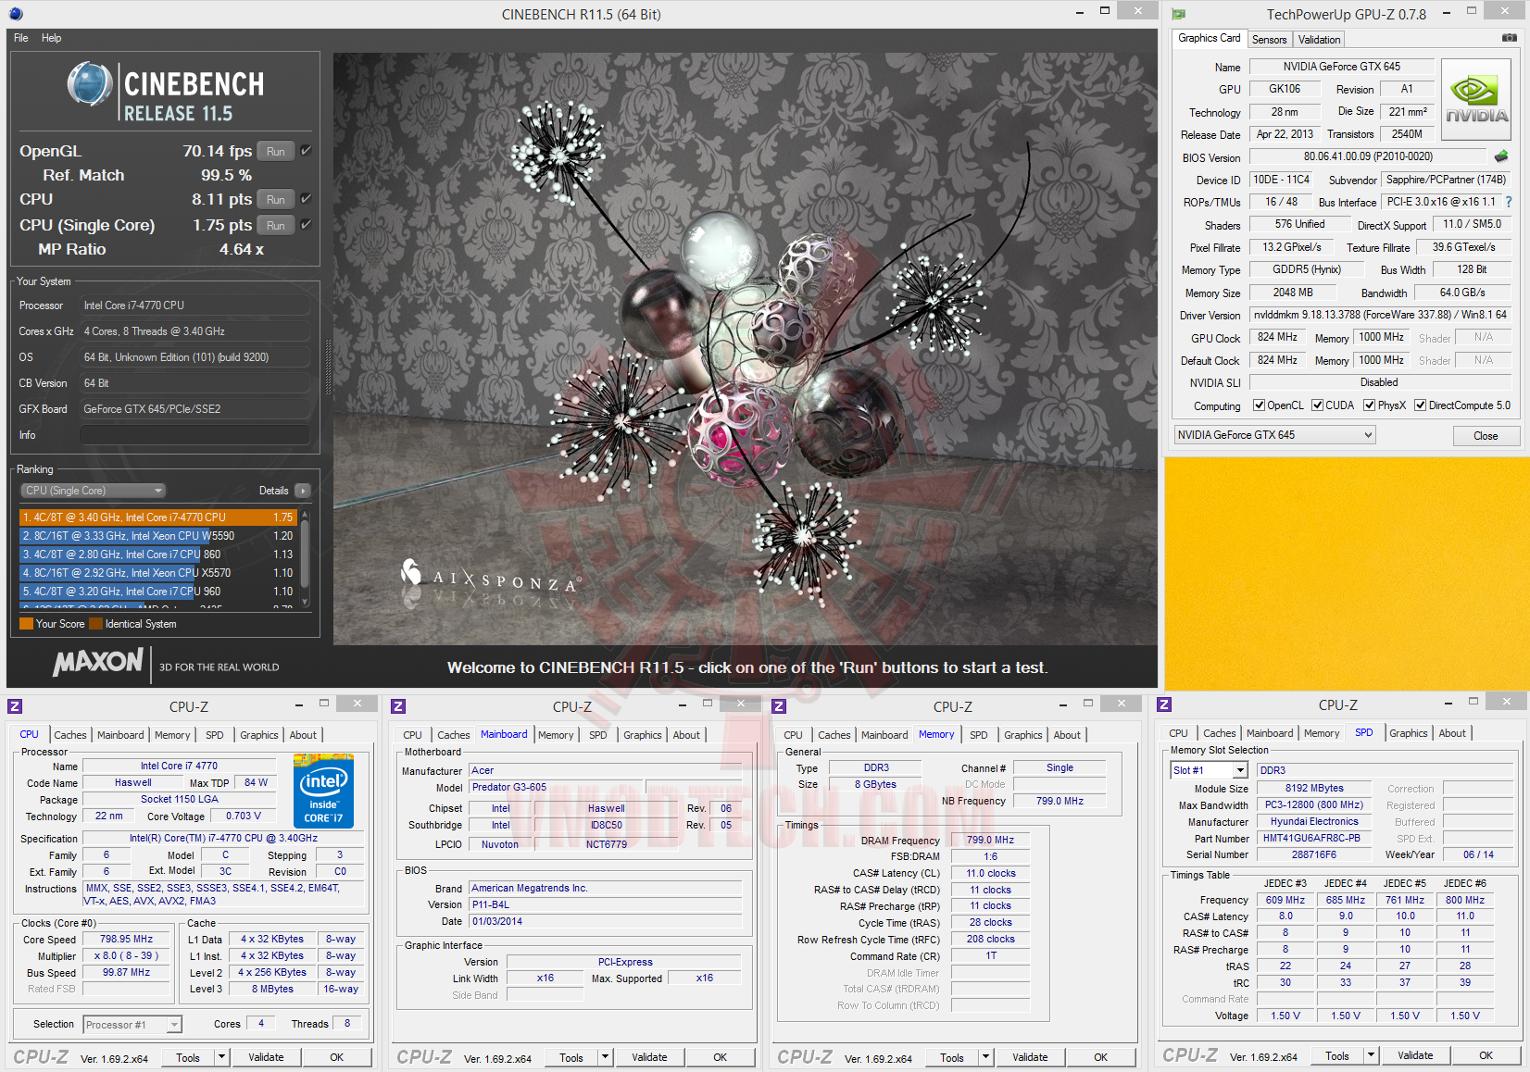Image resolution: width=1530 pixels, height=1072 pixels.
Task: Click the Close button in GPU-Z
Action: click(x=1486, y=436)
